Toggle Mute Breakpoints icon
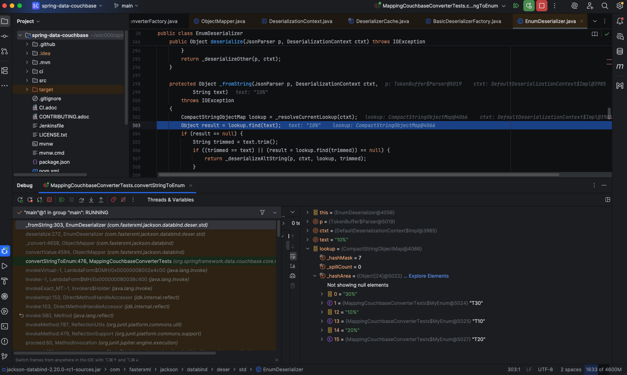The width and height of the screenshot is (627, 375). point(123,200)
